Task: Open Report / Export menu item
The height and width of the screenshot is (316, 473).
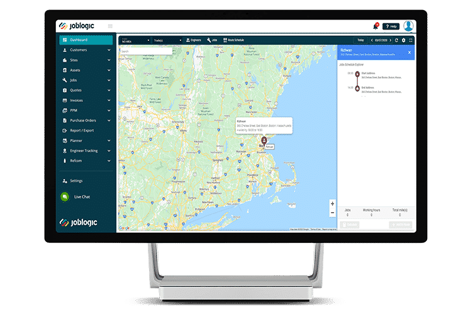Action: click(x=86, y=130)
